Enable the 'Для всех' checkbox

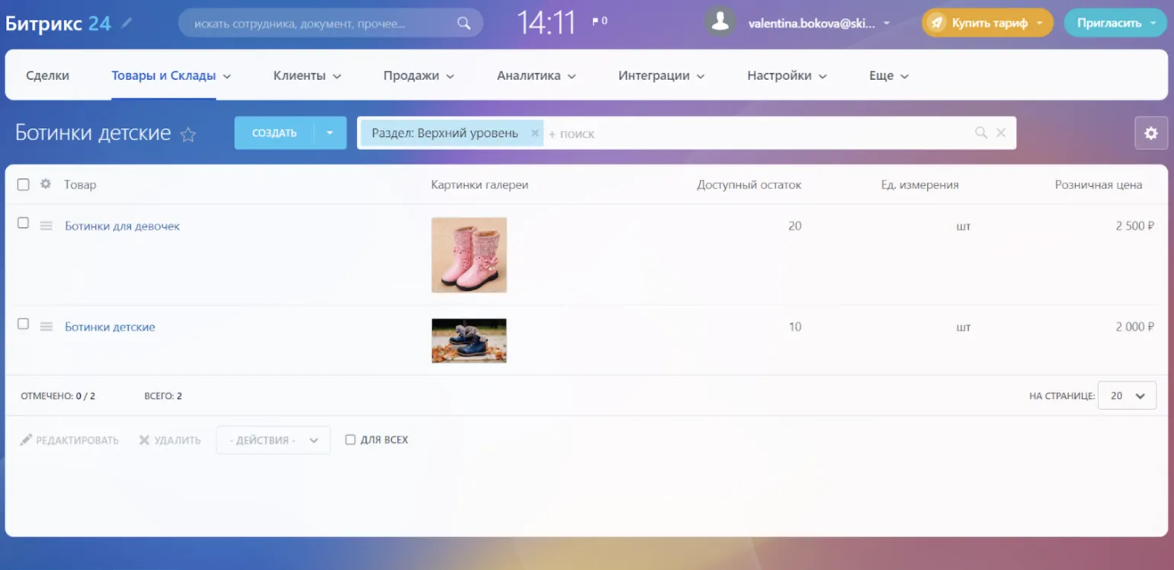[x=351, y=440]
